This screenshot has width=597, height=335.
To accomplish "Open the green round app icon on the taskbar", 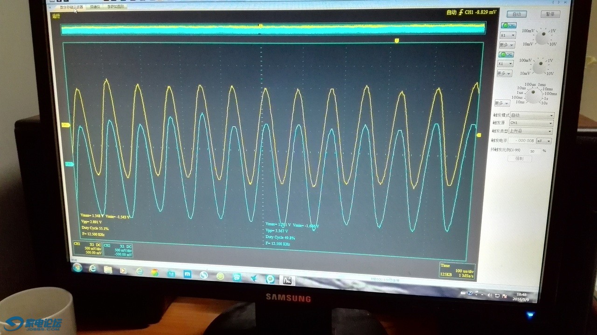I will point(220,276).
